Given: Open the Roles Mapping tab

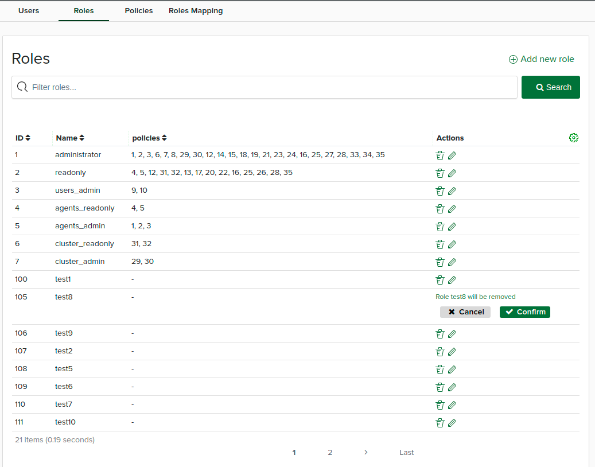Looking at the screenshot, I should [x=196, y=10].
